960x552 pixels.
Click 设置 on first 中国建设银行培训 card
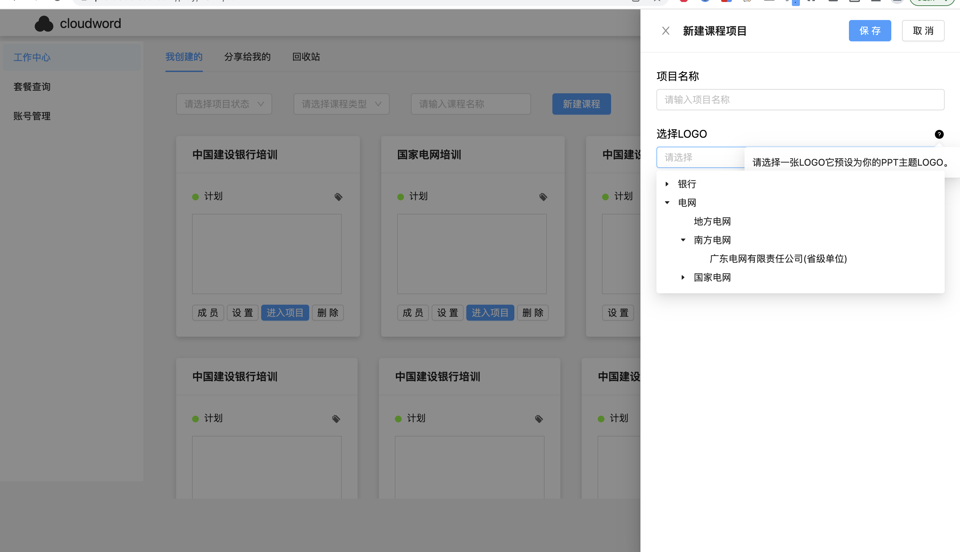coord(243,313)
